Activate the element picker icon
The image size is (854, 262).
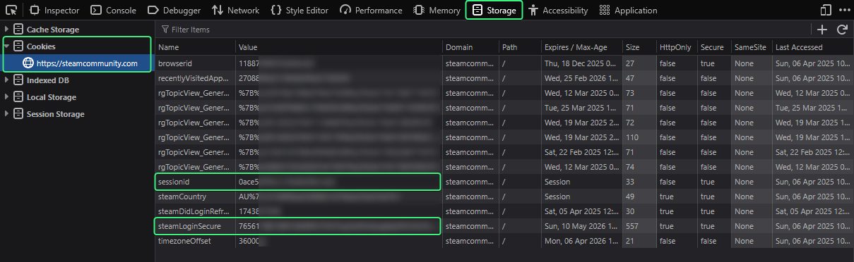tap(11, 10)
